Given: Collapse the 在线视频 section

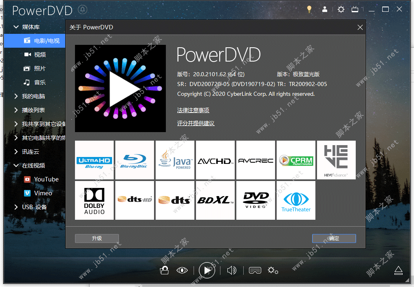Looking at the screenshot, I should (x=16, y=166).
